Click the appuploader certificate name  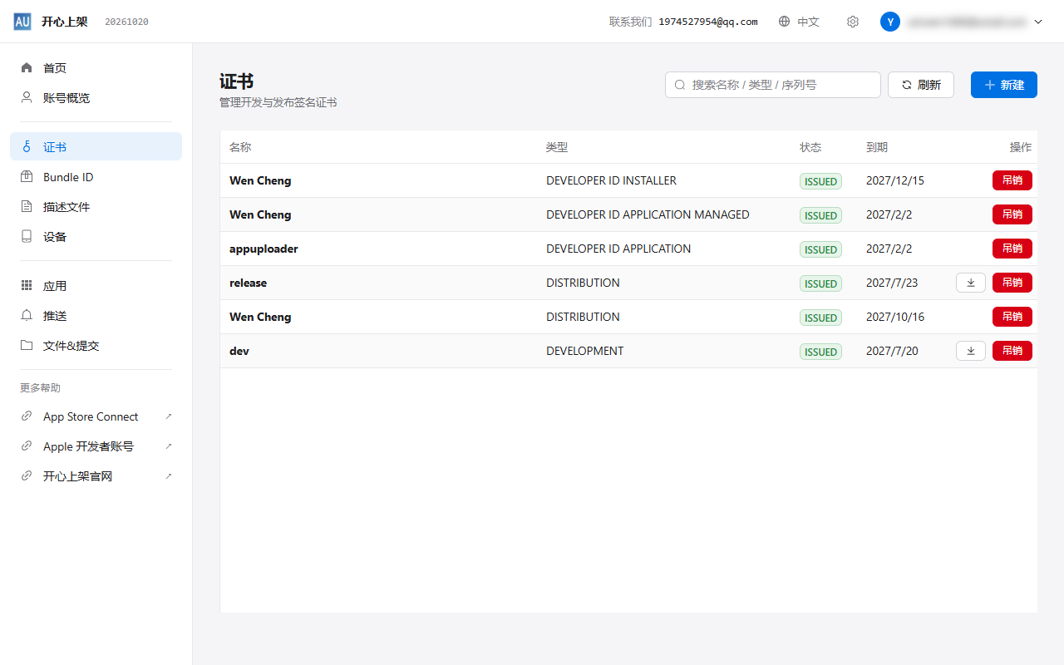pos(264,249)
